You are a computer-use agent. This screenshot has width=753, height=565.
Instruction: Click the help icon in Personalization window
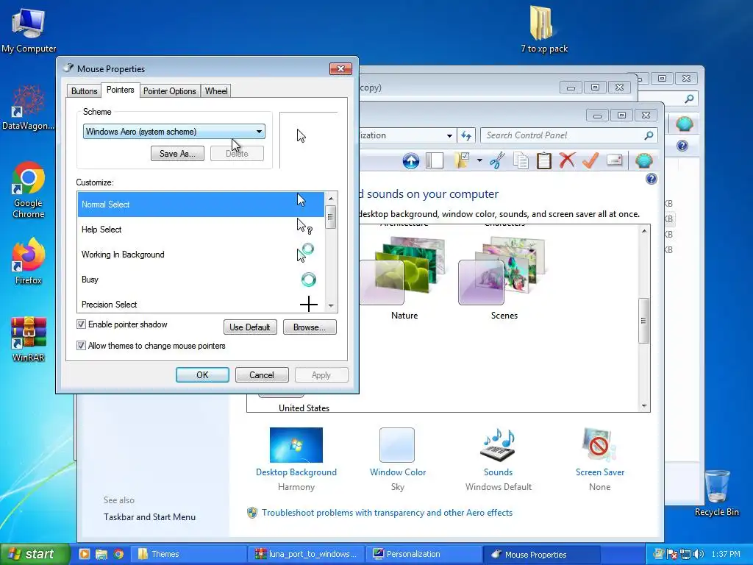(x=652, y=180)
